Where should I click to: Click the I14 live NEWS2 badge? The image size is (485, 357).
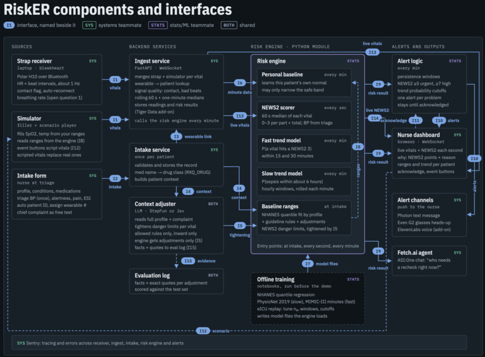point(375,118)
